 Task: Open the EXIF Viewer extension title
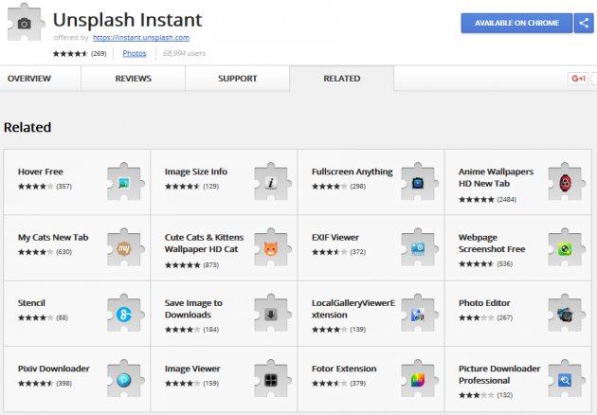tap(337, 237)
